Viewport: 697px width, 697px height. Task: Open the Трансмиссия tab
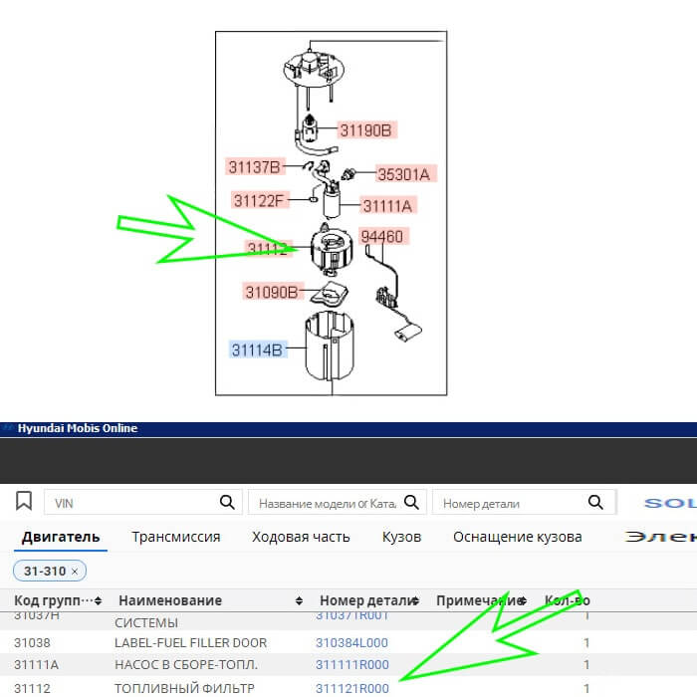coord(175,537)
